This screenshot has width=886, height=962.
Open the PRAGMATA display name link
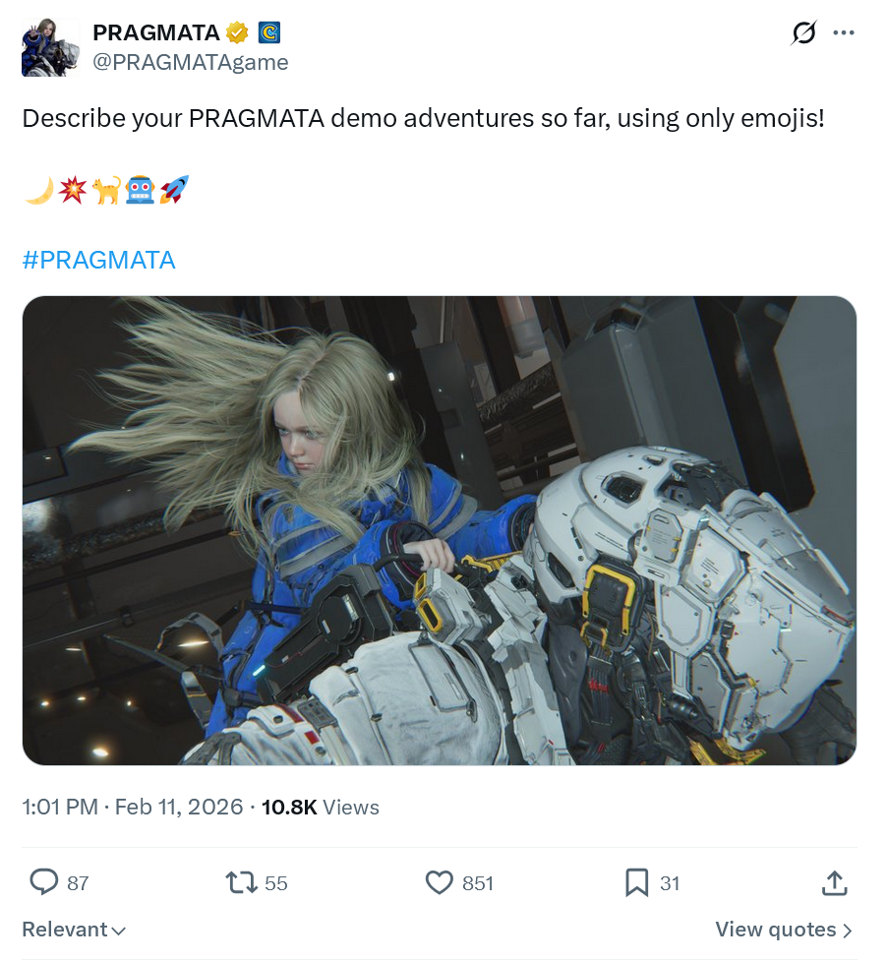[156, 32]
